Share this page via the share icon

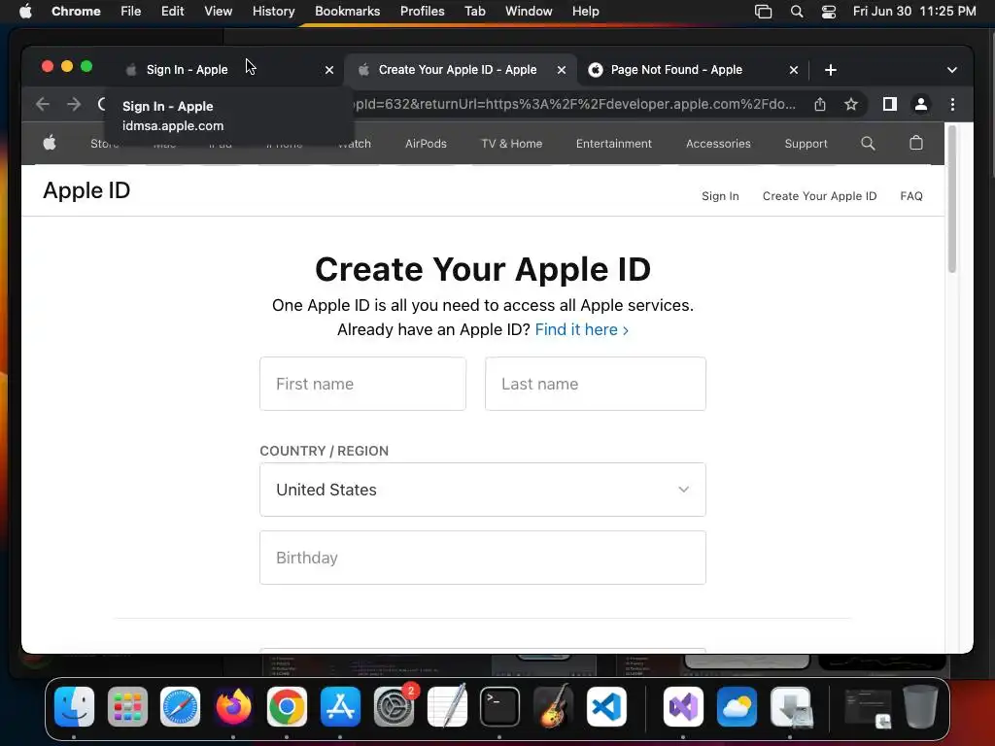(820, 104)
